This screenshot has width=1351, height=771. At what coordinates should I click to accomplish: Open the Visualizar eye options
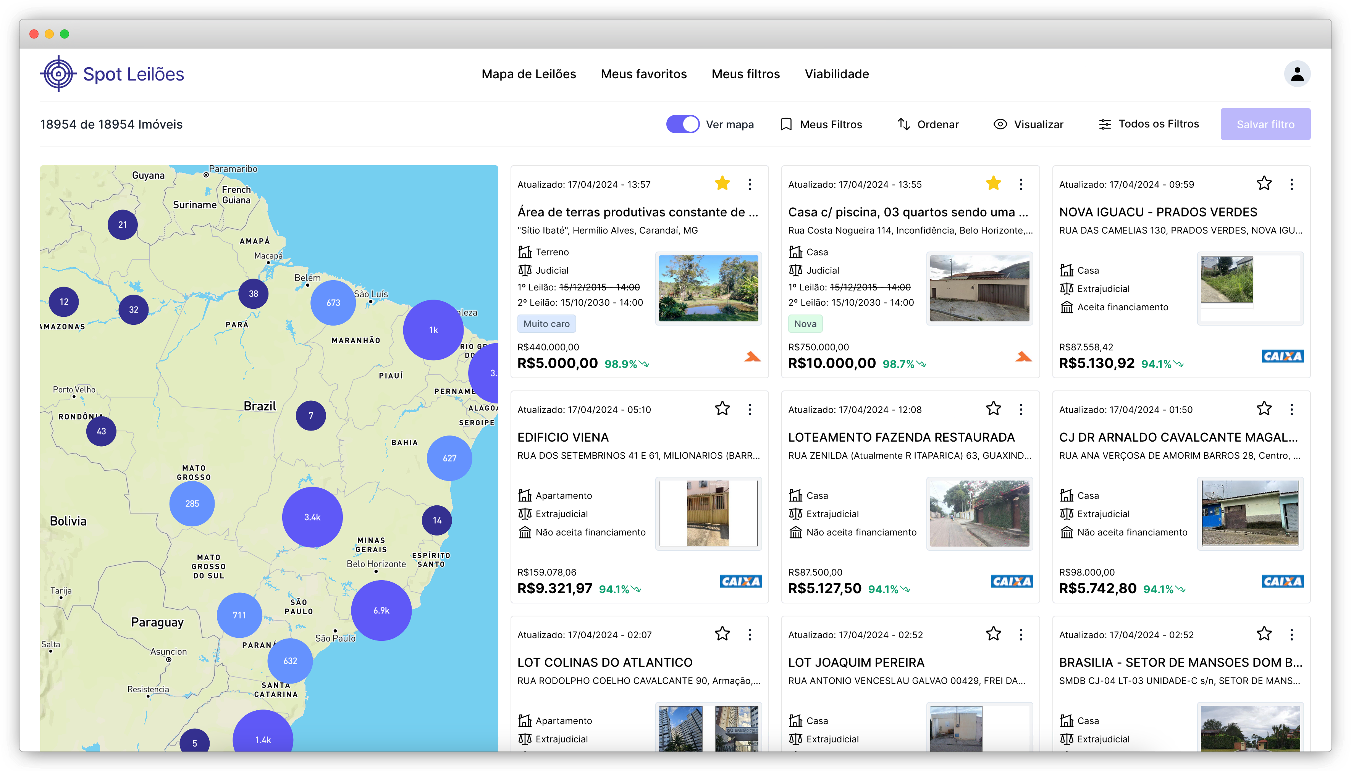point(1028,124)
